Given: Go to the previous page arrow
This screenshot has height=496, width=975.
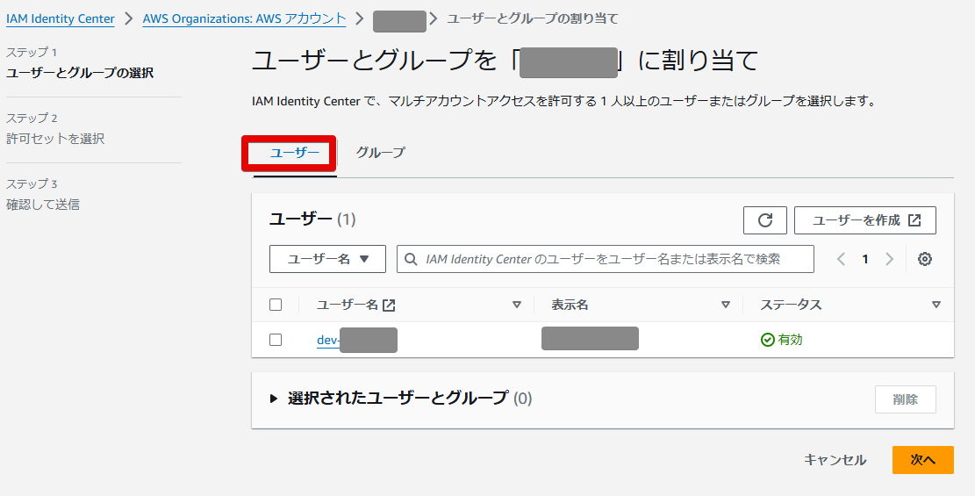Looking at the screenshot, I should [x=842, y=260].
